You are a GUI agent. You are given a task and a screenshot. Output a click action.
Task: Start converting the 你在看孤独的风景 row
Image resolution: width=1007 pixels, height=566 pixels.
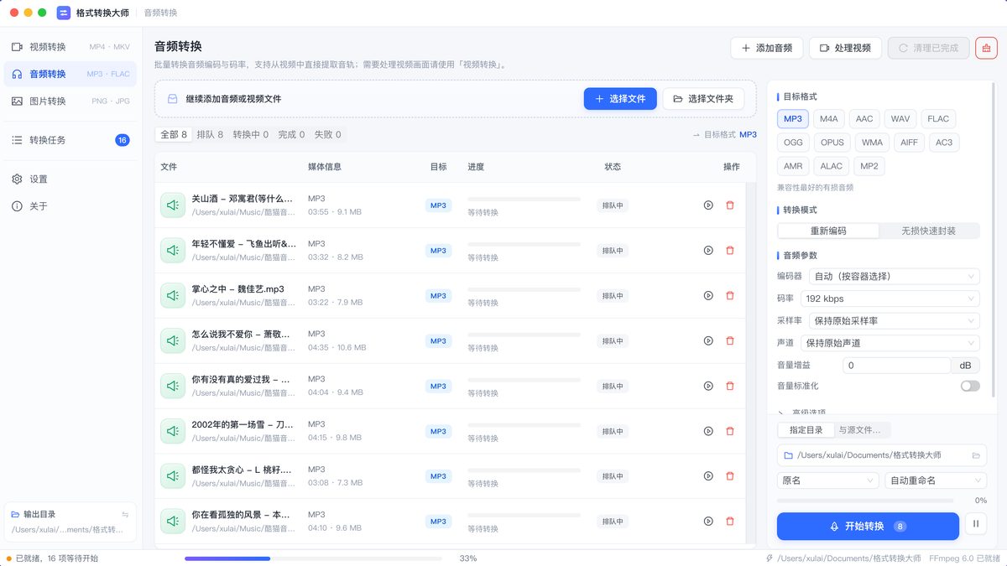click(708, 522)
